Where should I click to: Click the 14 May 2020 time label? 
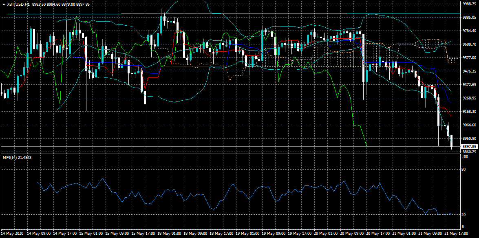(x=11, y=233)
